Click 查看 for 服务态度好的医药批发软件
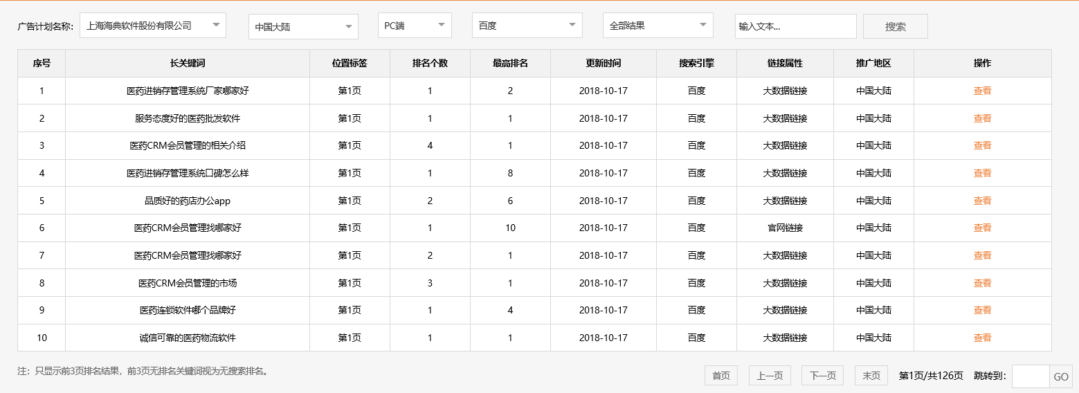This screenshot has height=393, width=1079. (982, 118)
